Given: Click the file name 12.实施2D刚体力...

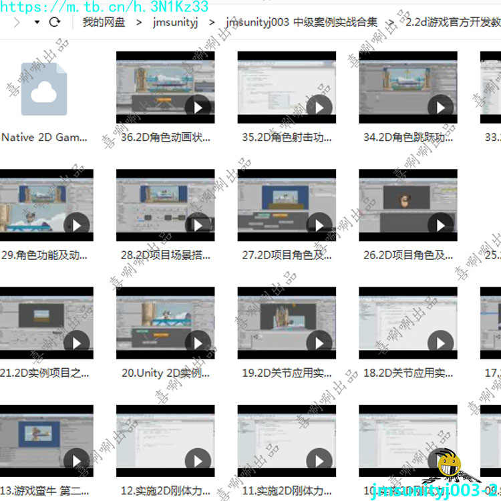Looking at the screenshot, I should coord(166,491).
